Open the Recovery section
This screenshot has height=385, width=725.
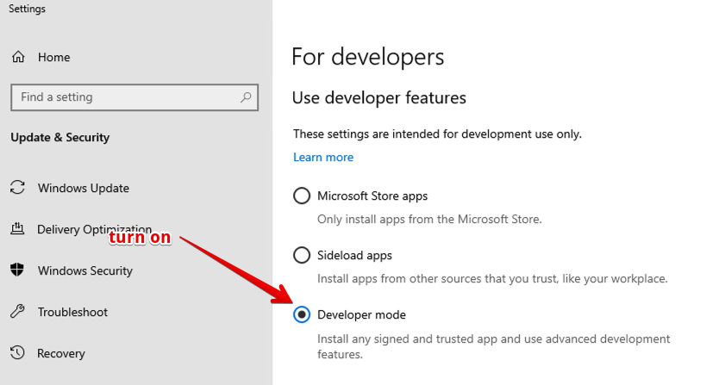(61, 353)
